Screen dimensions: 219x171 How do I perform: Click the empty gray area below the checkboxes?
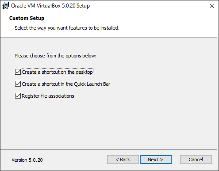[x=109, y=124]
